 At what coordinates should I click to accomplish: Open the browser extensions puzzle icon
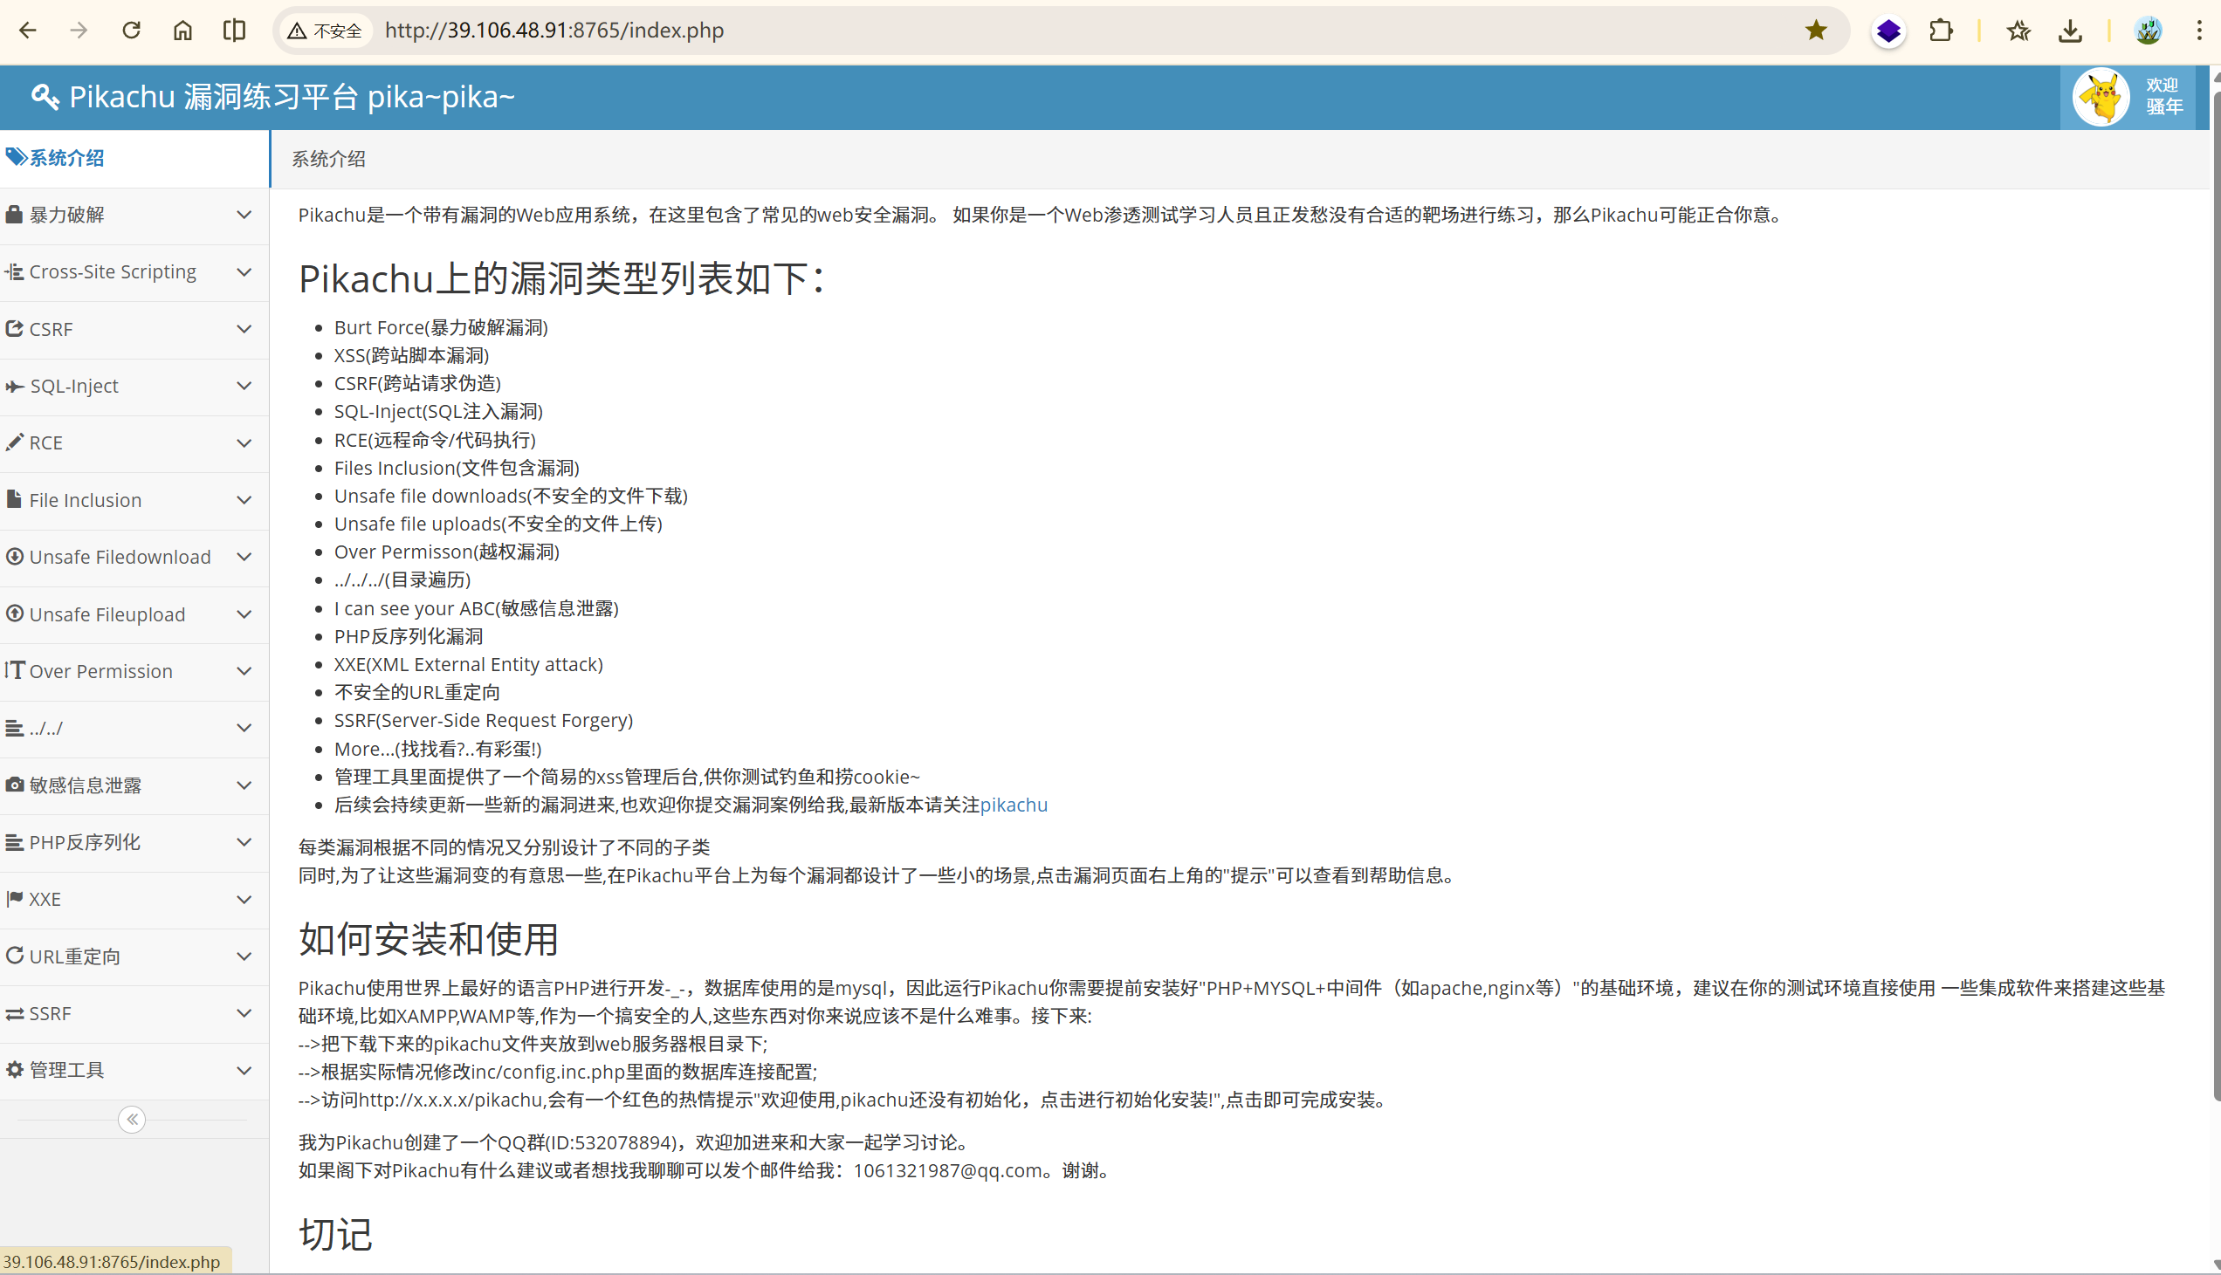tap(1941, 31)
